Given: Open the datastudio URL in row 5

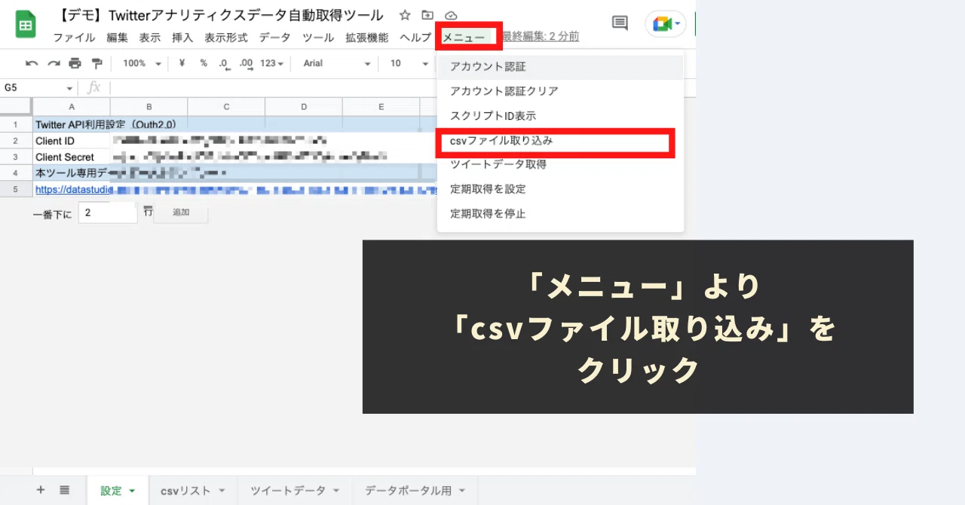Looking at the screenshot, I should 74,189.
